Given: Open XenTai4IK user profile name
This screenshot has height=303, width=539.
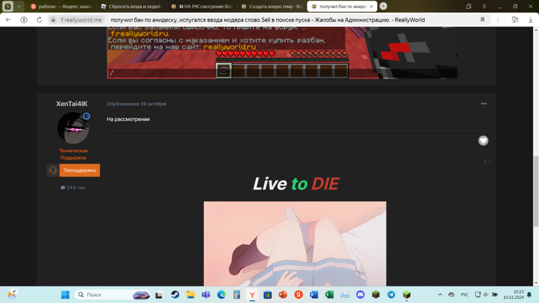Looking at the screenshot, I should click(x=72, y=104).
